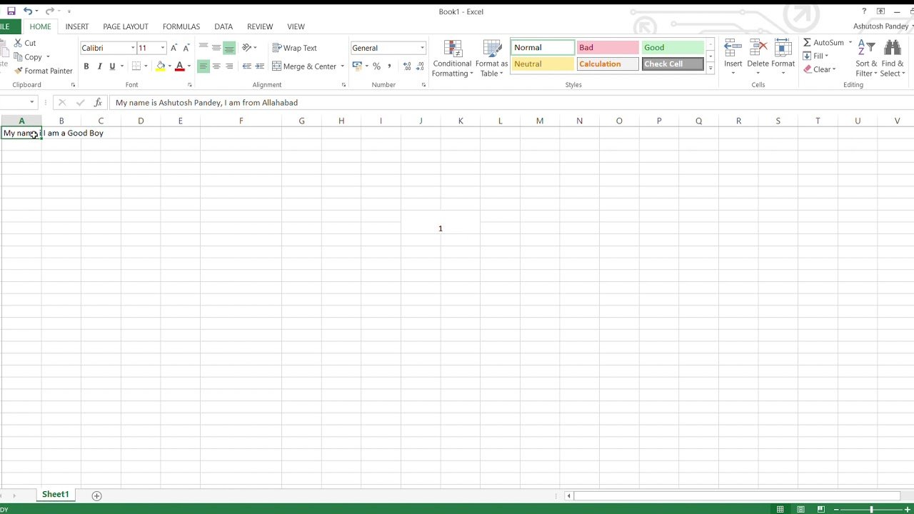The image size is (914, 514).
Task: Decrease the font size
Action: (186, 48)
